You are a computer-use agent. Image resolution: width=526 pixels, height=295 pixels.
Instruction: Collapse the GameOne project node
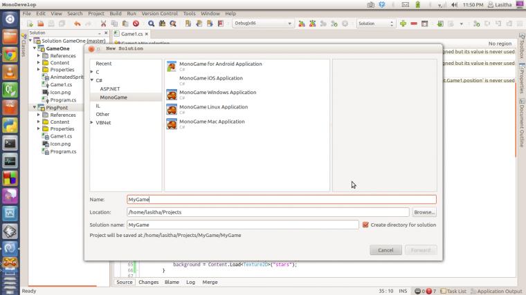tap(35, 48)
